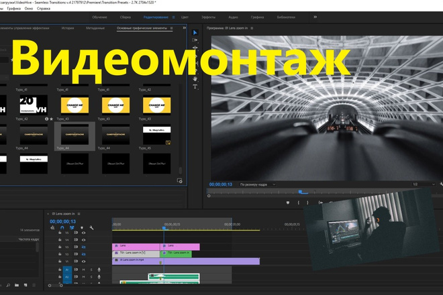The width and height of the screenshot is (443, 295).
Task: Click the timeline playhead handle
Action: [164, 228]
